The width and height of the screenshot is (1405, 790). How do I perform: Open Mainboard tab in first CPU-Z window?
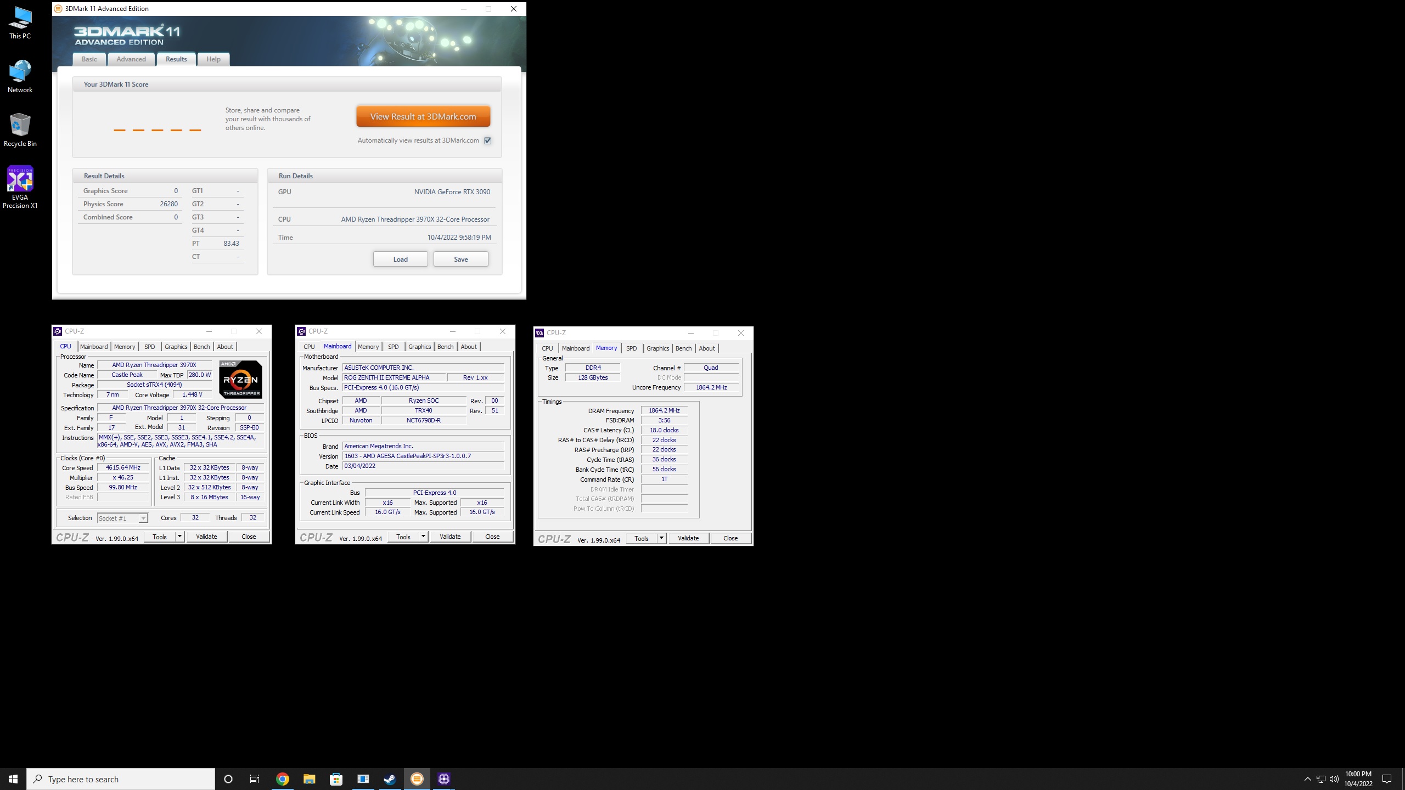[94, 347]
